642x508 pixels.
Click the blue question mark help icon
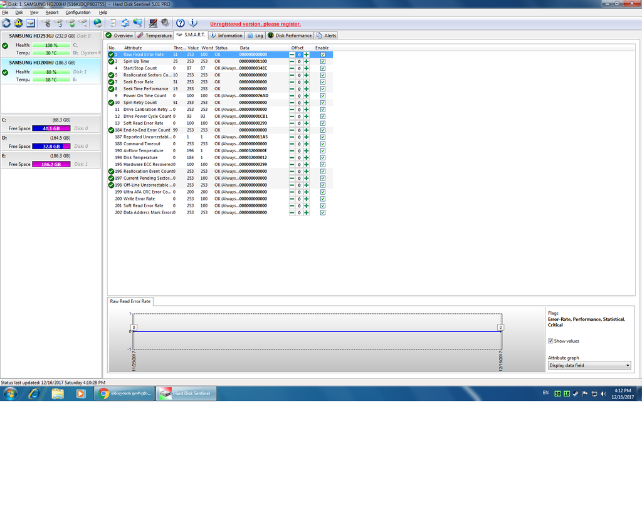[x=180, y=23]
